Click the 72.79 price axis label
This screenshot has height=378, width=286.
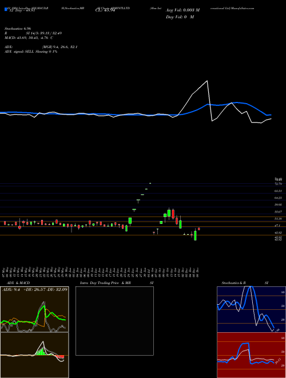pyautogui.click(x=279, y=184)
